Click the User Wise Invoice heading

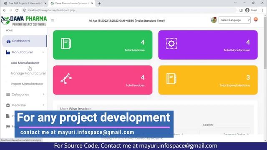coord(75,109)
